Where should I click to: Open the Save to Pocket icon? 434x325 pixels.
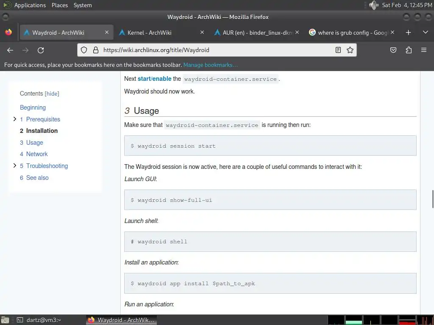(x=393, y=50)
